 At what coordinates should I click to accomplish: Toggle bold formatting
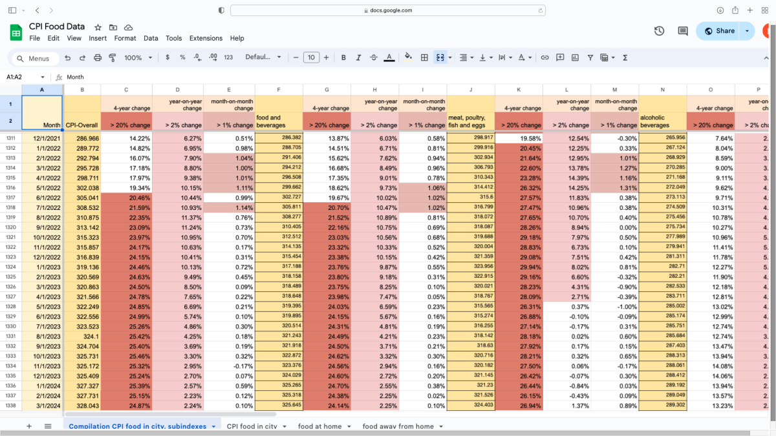pyautogui.click(x=343, y=57)
